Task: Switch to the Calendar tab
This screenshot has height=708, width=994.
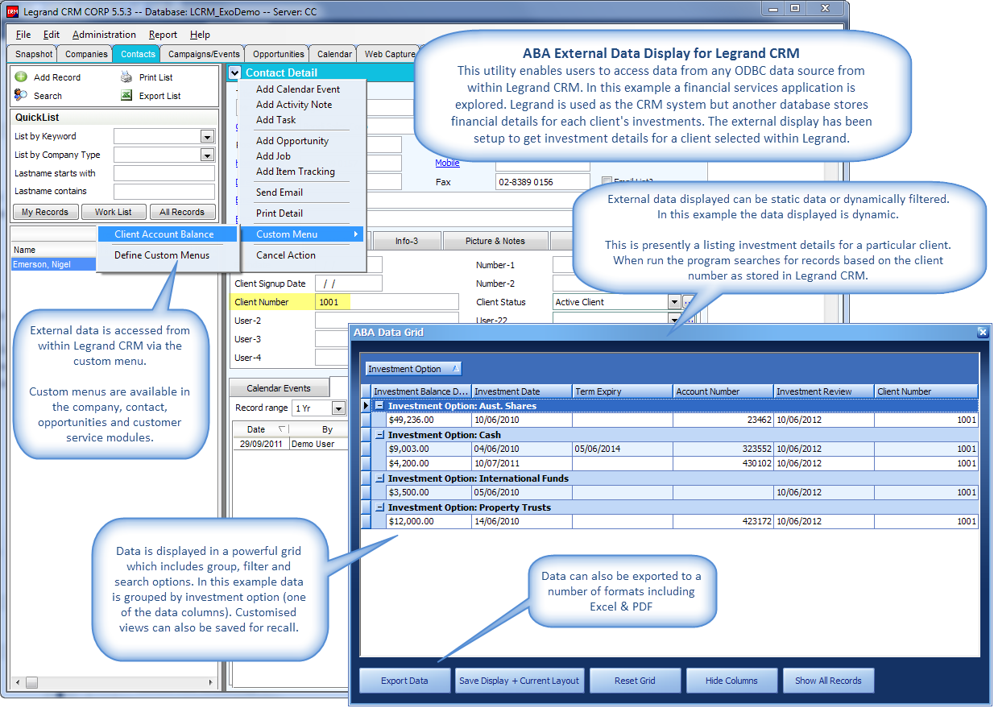Action: (334, 54)
